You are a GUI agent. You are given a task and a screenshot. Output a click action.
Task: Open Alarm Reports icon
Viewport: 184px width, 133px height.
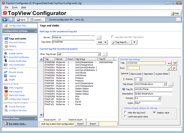tap(6, 91)
